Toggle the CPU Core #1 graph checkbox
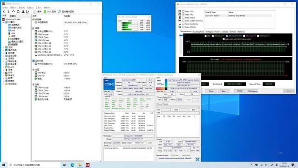The image size is (298, 168). tap(213, 36)
